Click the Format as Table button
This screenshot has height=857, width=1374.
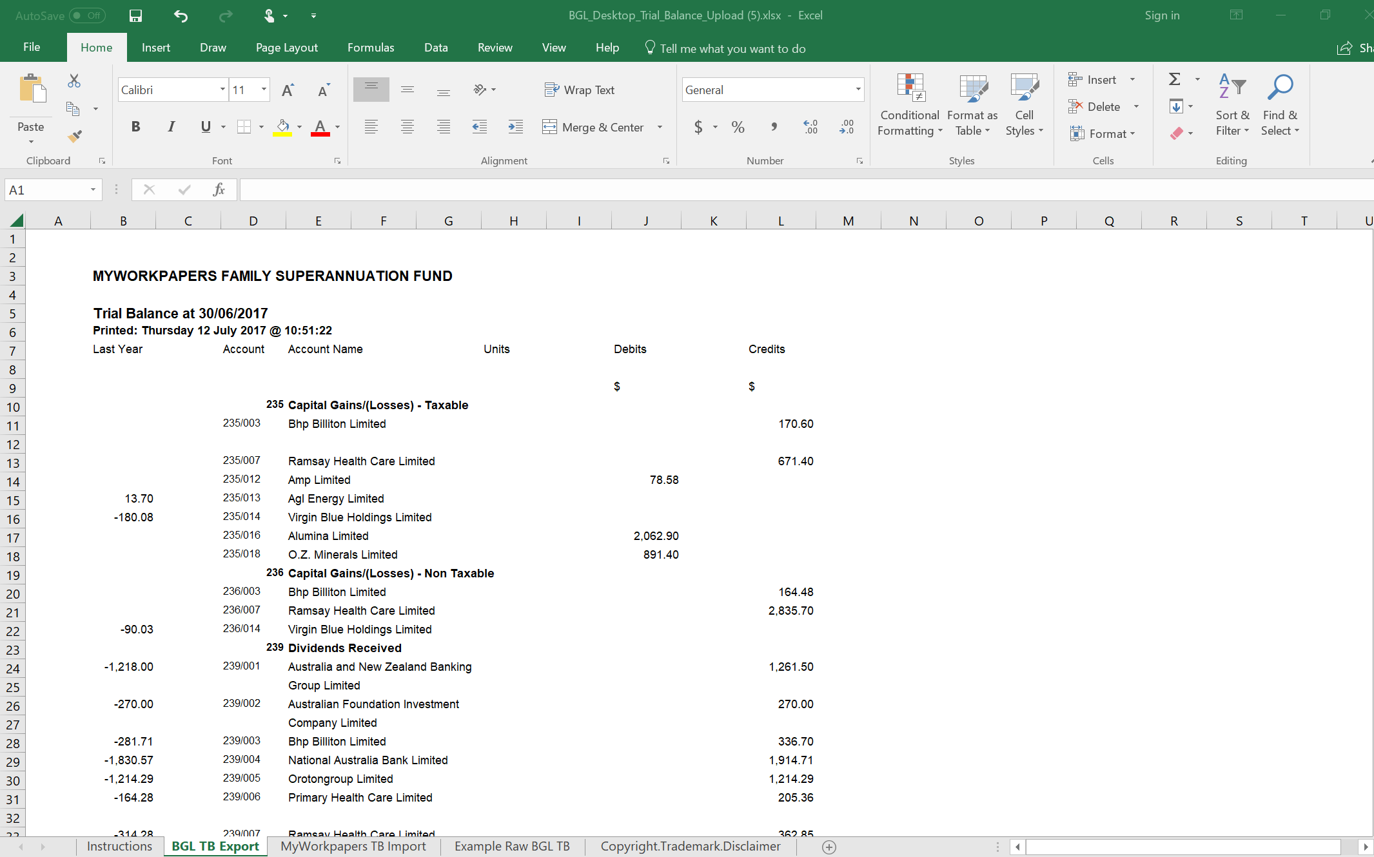pyautogui.click(x=972, y=105)
